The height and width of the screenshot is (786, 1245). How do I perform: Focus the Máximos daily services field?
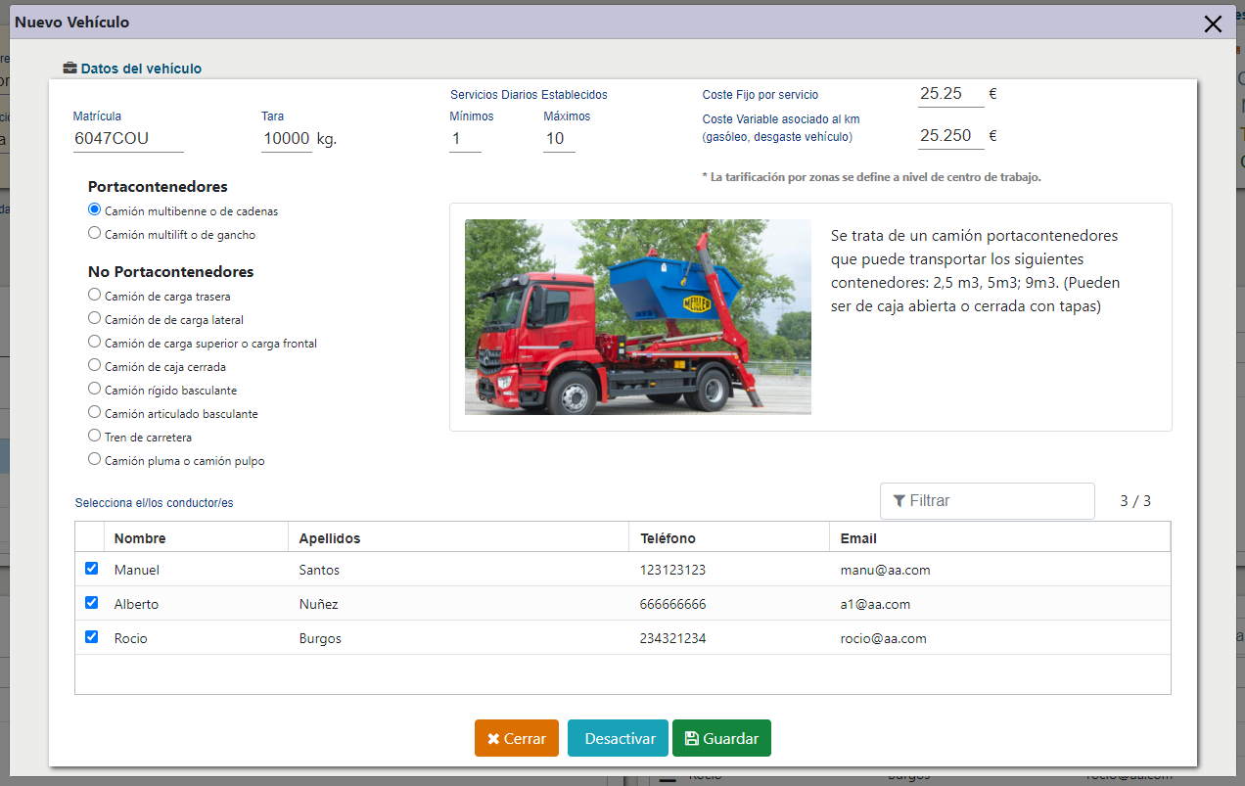tap(559, 139)
